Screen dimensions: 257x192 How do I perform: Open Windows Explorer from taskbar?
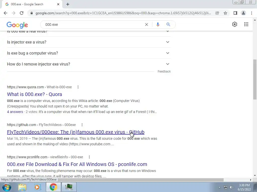coord(22,187)
